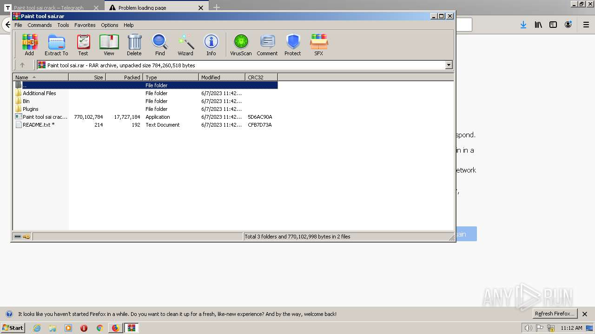595x334 pixels.
Task: Click the CRC32 value CFB7D73A
Action: click(260, 125)
